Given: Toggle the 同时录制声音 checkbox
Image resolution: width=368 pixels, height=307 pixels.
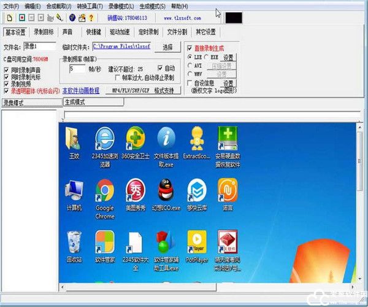Looking at the screenshot, I should click(7, 70).
